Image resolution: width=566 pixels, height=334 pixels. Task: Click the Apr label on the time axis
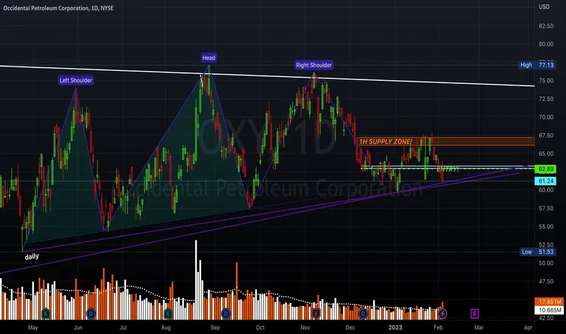point(528,327)
